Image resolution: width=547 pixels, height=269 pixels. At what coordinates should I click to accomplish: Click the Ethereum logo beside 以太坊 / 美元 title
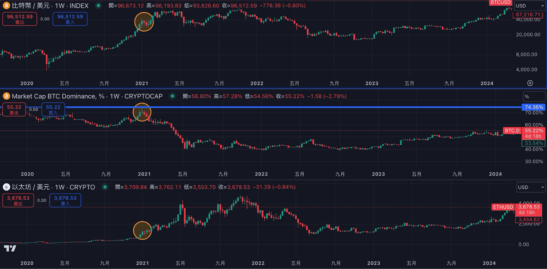(x=6, y=187)
